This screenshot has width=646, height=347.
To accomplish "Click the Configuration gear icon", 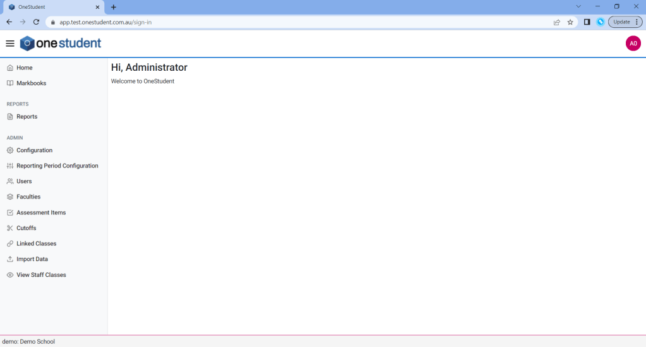I will [x=10, y=150].
